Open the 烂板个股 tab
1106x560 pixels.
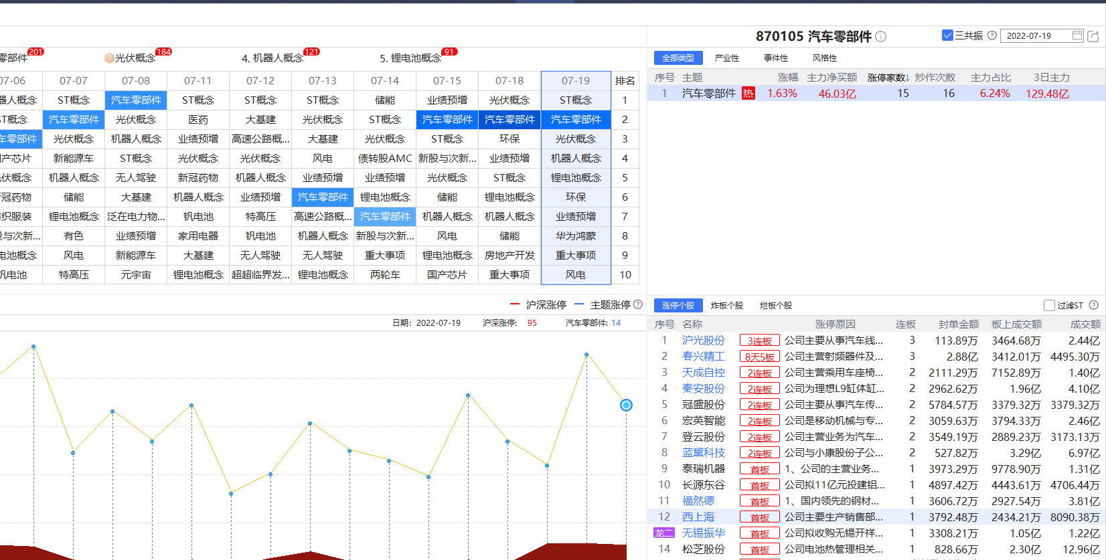776,306
